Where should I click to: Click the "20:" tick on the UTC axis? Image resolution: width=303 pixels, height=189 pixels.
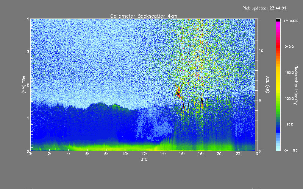coord(220,154)
